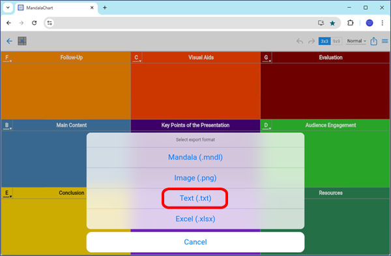Choose Text (.txt) export format
The image size is (391, 256).
(x=195, y=199)
